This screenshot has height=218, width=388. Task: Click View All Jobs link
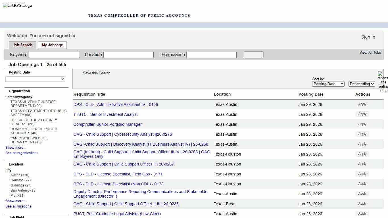point(370,52)
